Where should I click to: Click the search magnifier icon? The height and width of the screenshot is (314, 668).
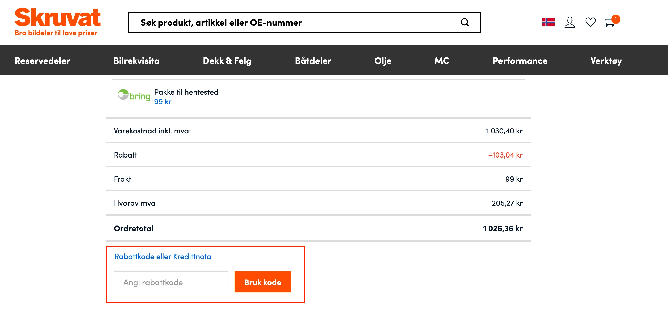coord(464,23)
